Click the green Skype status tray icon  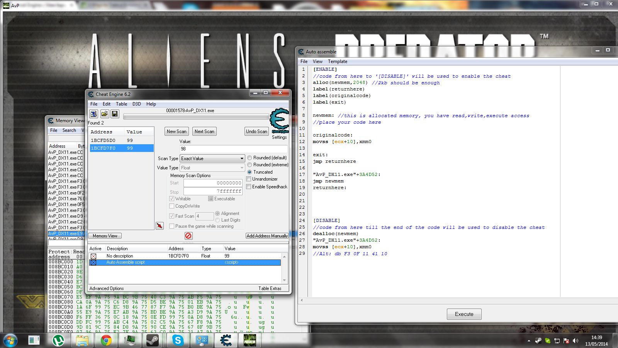point(548,341)
